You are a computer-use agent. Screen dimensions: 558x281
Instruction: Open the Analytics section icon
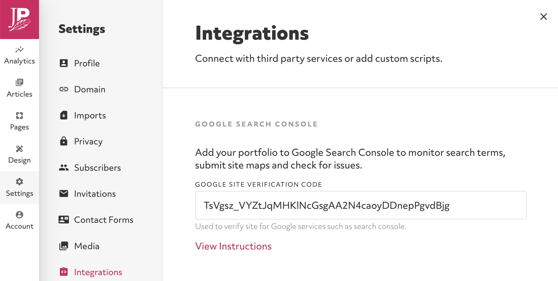pyautogui.click(x=20, y=50)
